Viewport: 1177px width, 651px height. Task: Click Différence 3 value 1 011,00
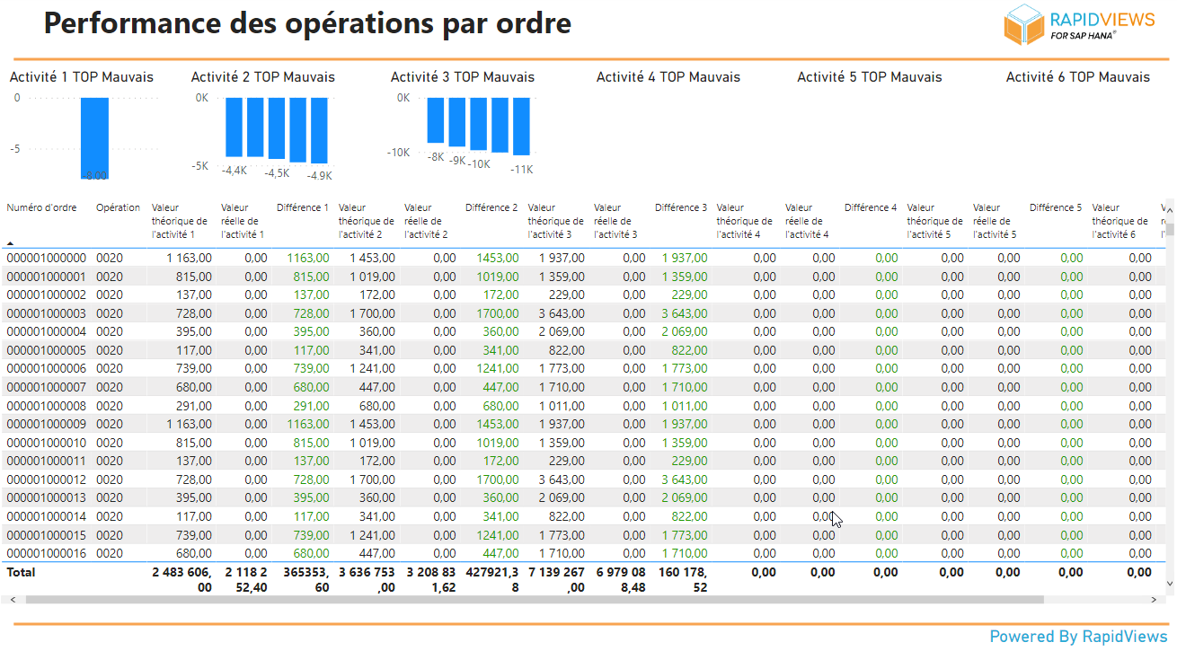(x=685, y=406)
